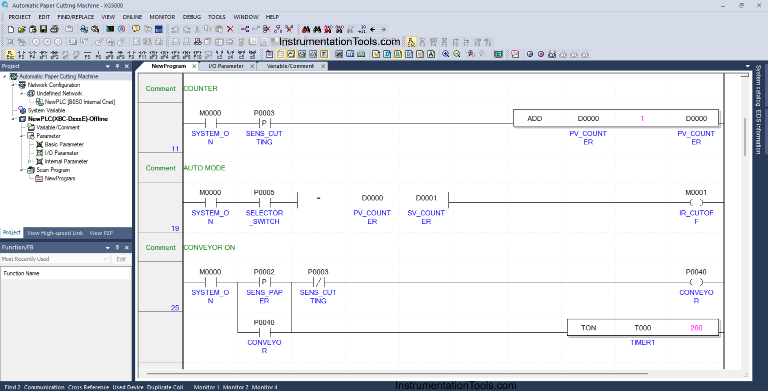Click the red X delete icon
This screenshot has height=391, width=768.
[x=230, y=29]
